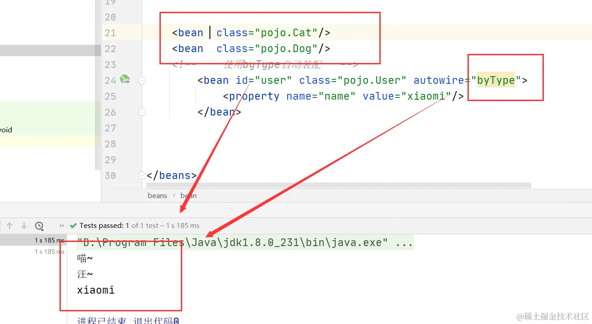Click the value="xiaomi" attribute in editor

(x=407, y=97)
